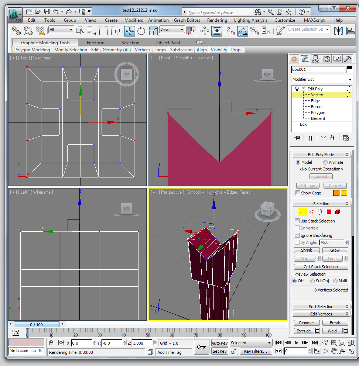Select Polygon sub-object selection icon

coord(329,212)
